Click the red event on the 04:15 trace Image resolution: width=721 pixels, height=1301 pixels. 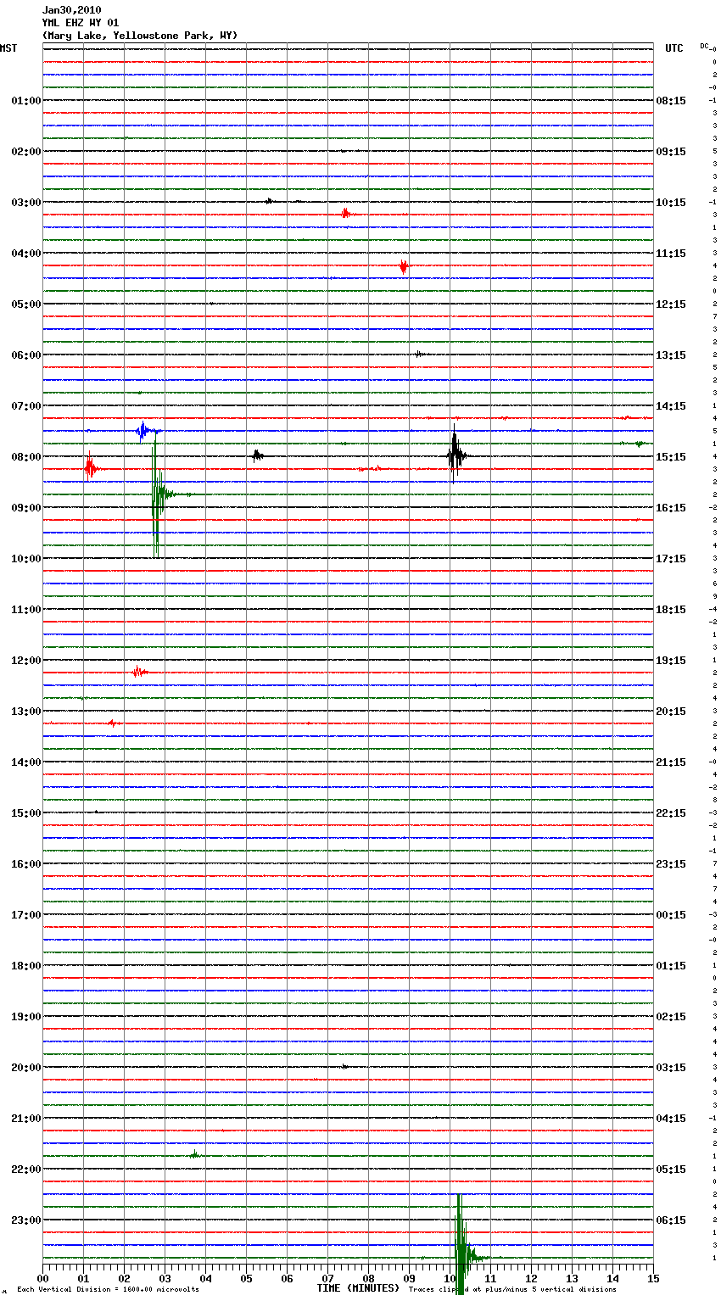(404, 266)
